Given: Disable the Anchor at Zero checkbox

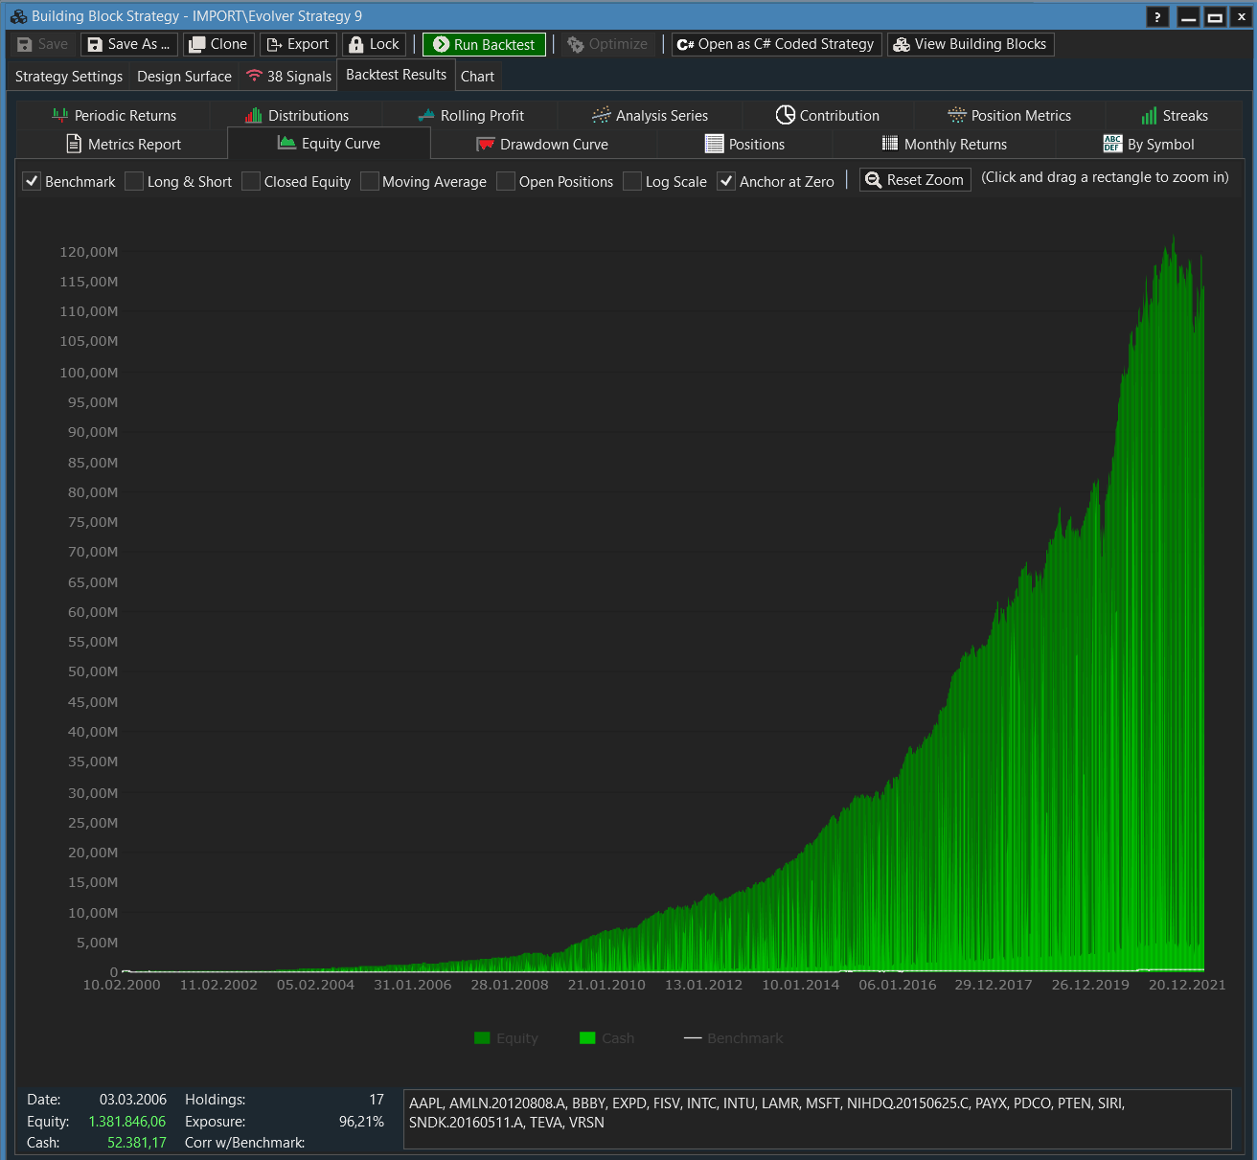Looking at the screenshot, I should point(726,181).
